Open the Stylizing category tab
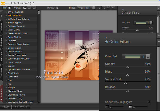 click(x=1, y=42)
